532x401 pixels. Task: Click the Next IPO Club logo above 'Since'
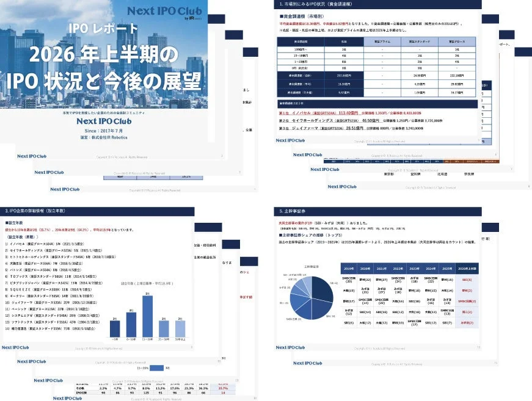pyautogui.click(x=104, y=121)
